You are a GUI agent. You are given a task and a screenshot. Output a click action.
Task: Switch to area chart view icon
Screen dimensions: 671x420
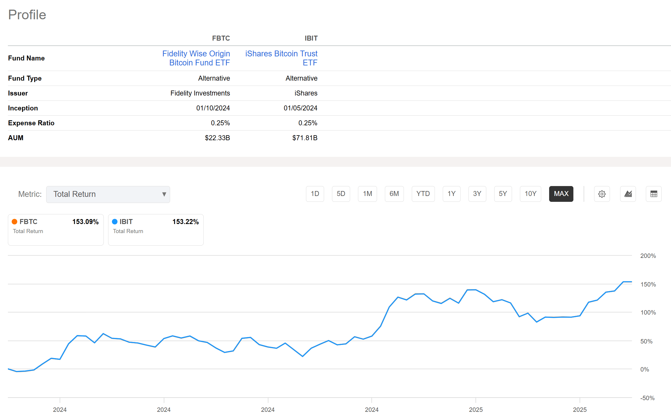pos(628,194)
